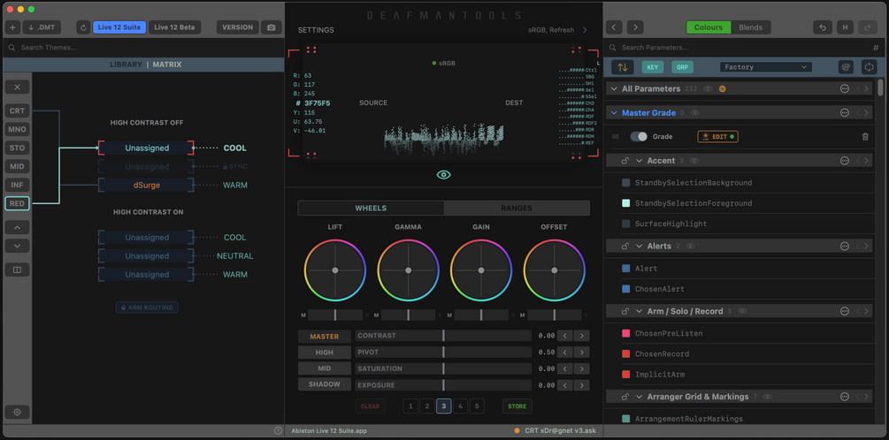
Task: Click the SATURATION slider bar
Action: [x=443, y=368]
